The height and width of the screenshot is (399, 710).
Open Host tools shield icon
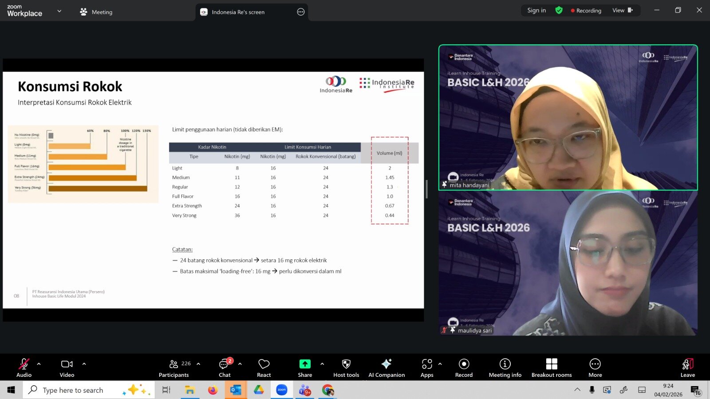[346, 368]
